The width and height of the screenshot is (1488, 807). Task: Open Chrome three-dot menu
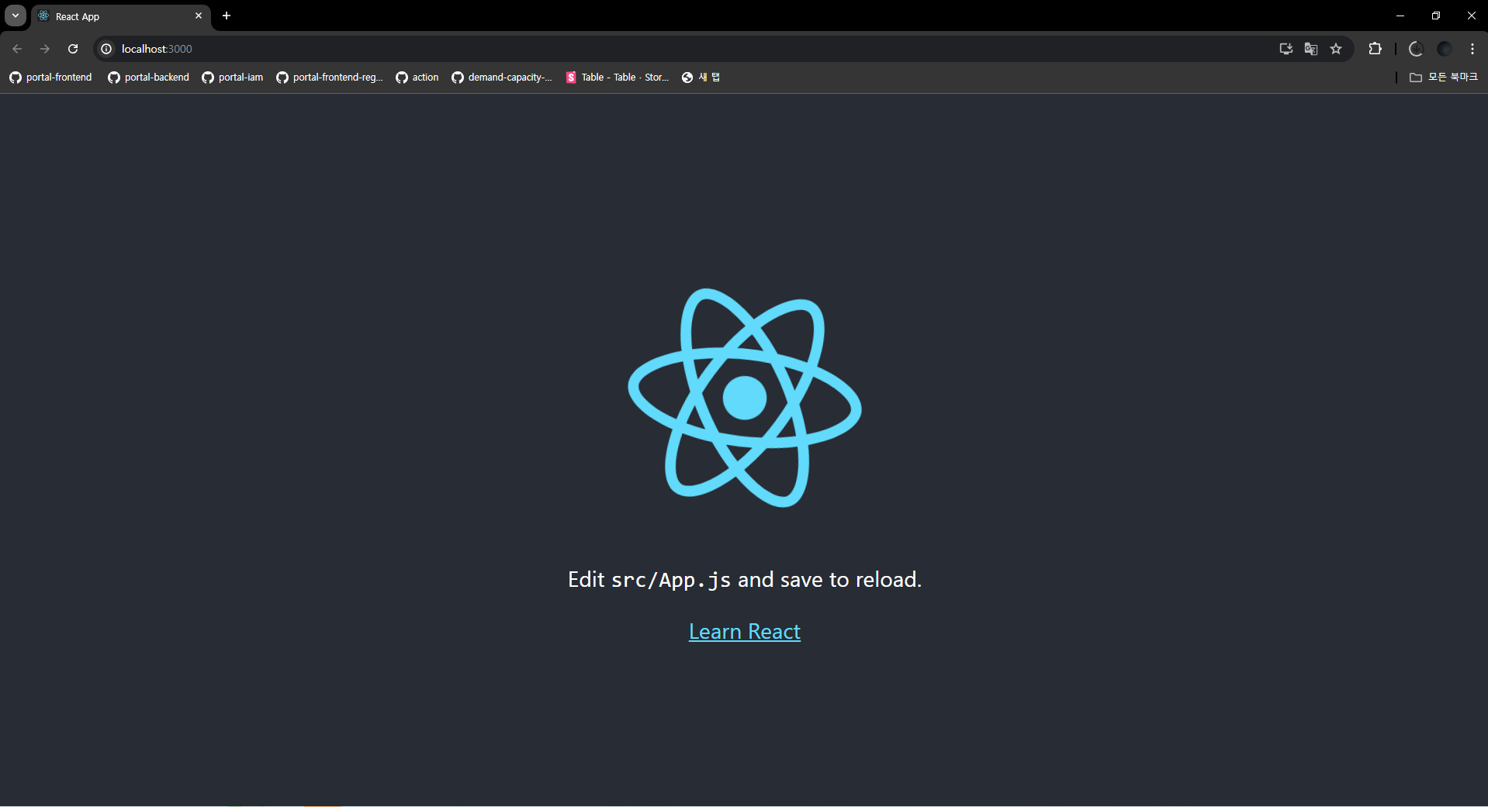pyautogui.click(x=1472, y=49)
